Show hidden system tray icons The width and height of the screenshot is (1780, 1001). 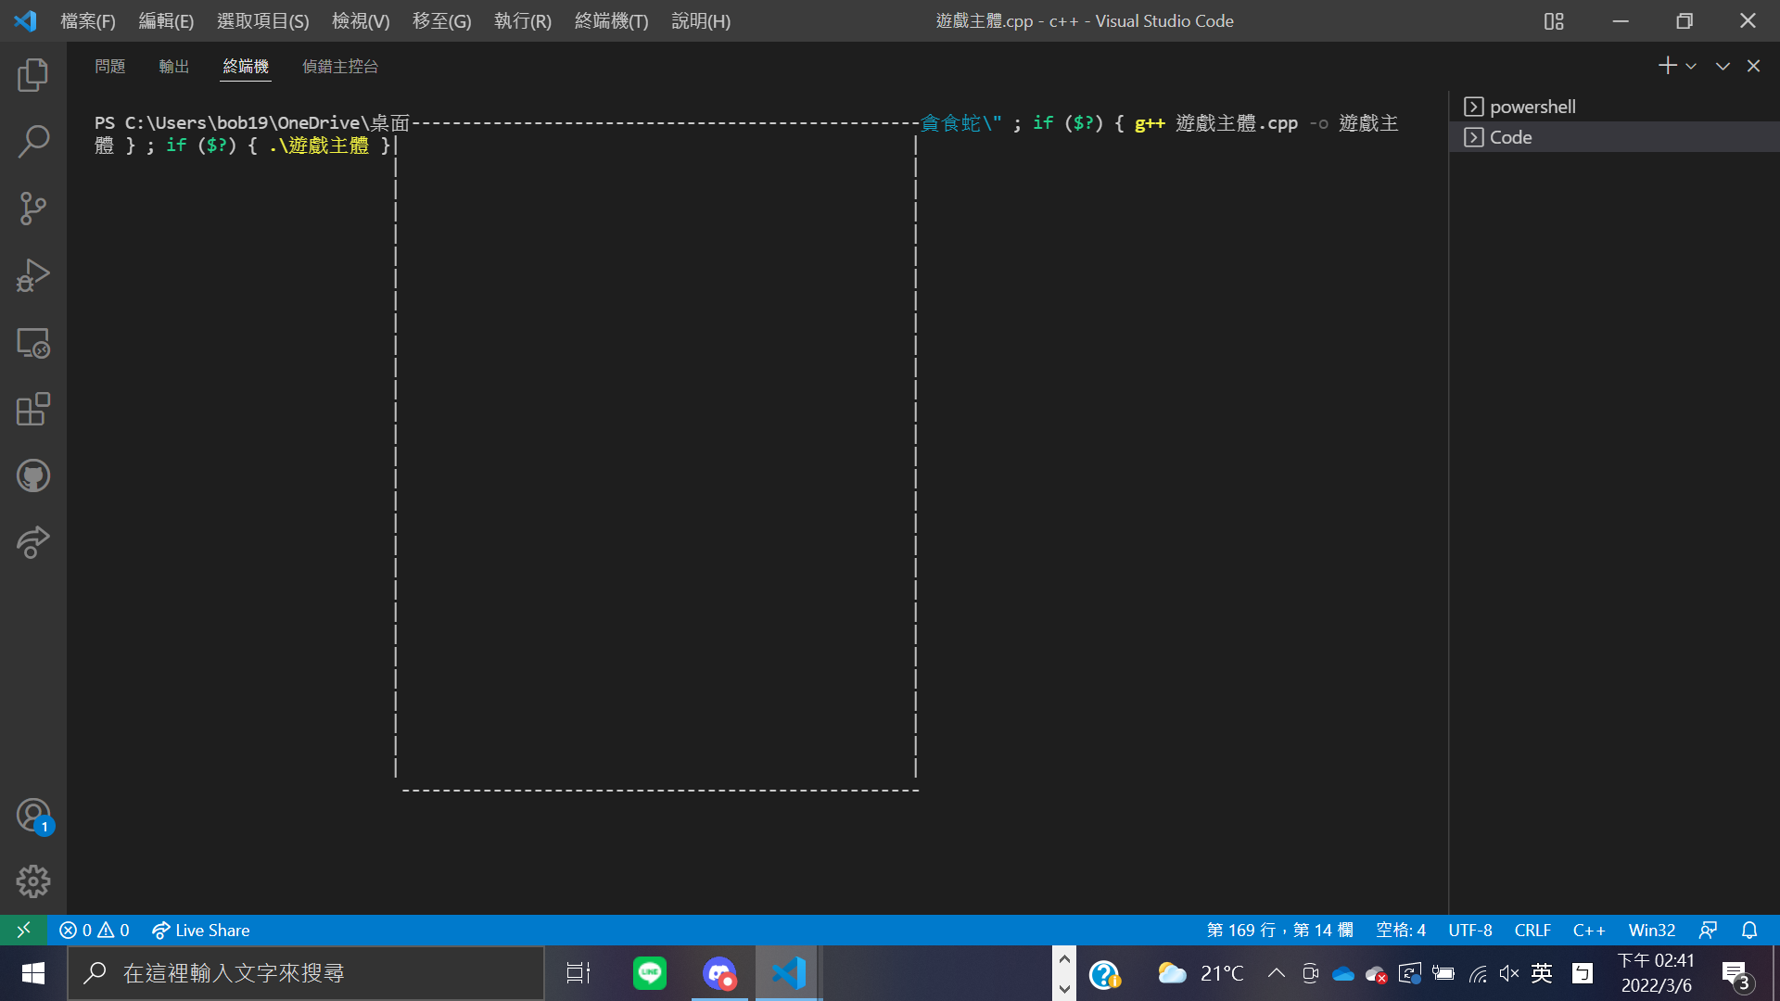coord(1277,973)
